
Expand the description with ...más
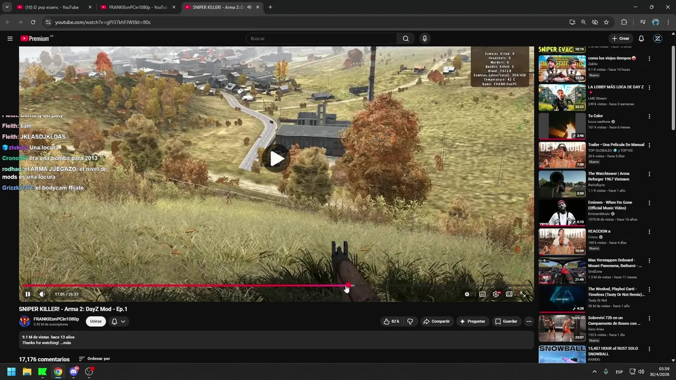tap(65, 343)
